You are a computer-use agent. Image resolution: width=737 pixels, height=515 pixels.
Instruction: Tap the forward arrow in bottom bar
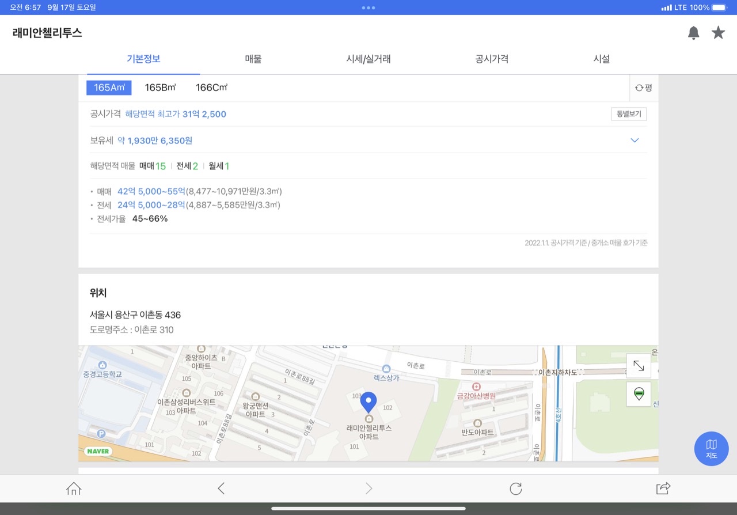pos(368,489)
